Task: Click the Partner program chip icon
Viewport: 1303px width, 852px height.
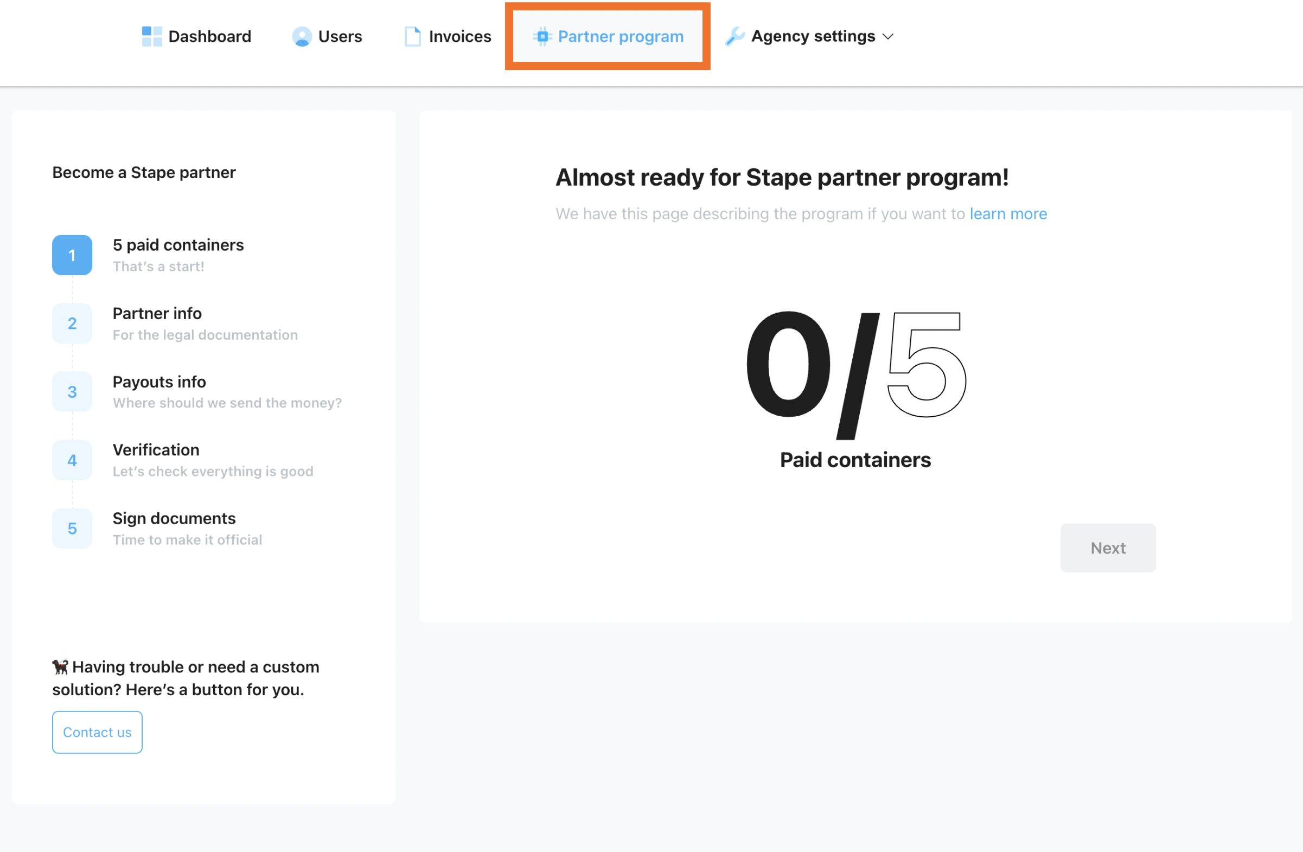Action: [542, 36]
